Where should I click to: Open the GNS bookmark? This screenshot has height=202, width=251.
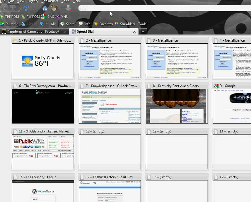[x=48, y=17]
